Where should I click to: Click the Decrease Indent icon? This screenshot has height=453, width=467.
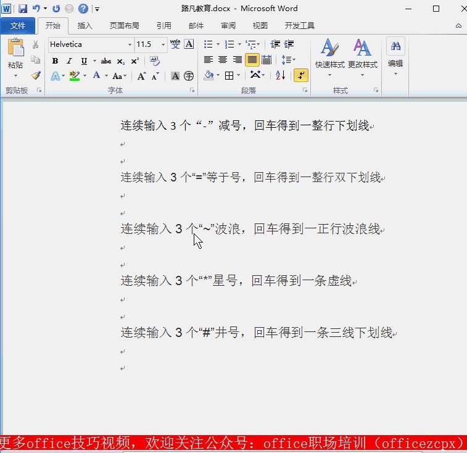tap(275, 44)
